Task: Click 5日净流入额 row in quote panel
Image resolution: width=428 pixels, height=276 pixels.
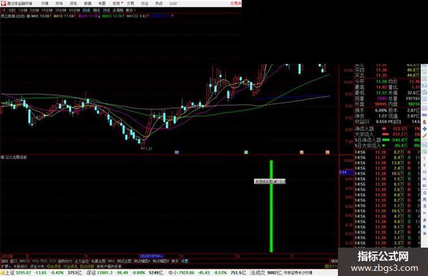Action: pyautogui.click(x=388, y=140)
